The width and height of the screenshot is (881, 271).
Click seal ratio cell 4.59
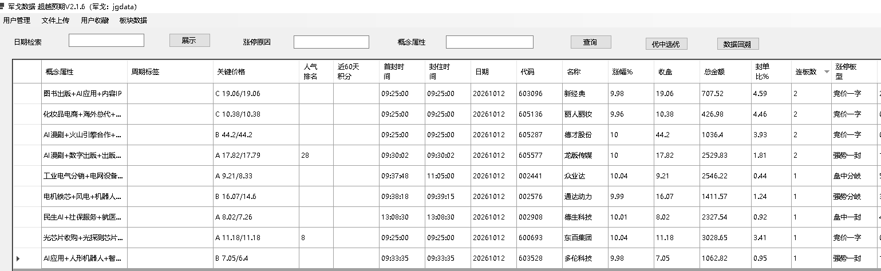[x=771, y=94]
